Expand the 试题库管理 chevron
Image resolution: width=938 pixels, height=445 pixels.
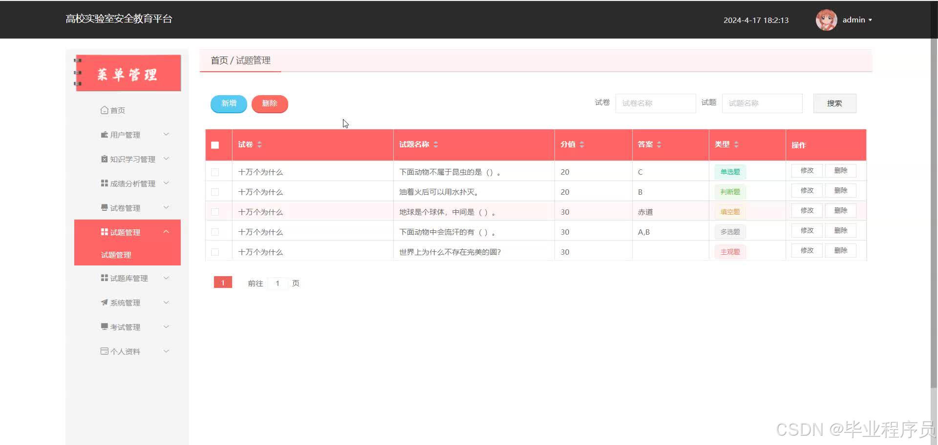166,278
